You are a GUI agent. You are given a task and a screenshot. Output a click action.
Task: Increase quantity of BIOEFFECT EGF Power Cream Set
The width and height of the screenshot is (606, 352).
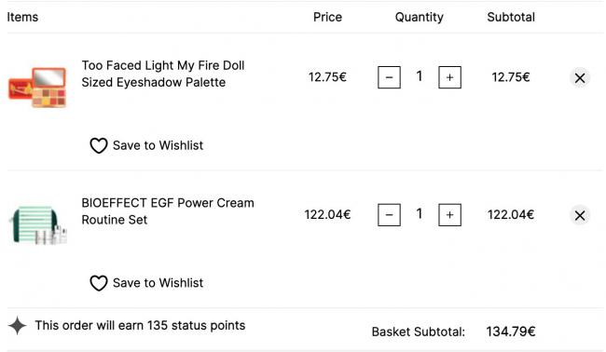[x=449, y=215]
